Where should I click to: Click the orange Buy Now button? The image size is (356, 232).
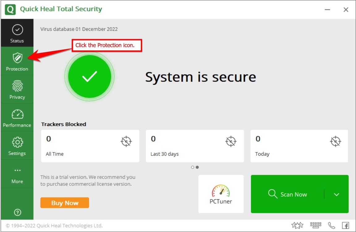65,203
